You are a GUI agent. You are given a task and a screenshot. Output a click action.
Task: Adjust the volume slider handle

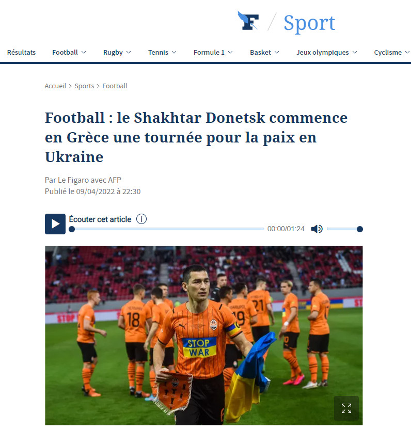click(359, 229)
